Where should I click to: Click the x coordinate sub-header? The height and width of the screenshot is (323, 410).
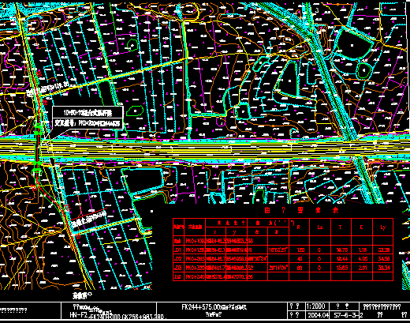[215, 232]
